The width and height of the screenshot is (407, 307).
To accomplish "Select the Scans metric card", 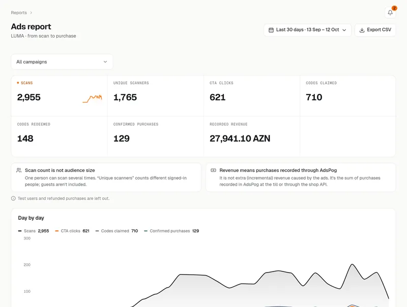I will [59, 96].
